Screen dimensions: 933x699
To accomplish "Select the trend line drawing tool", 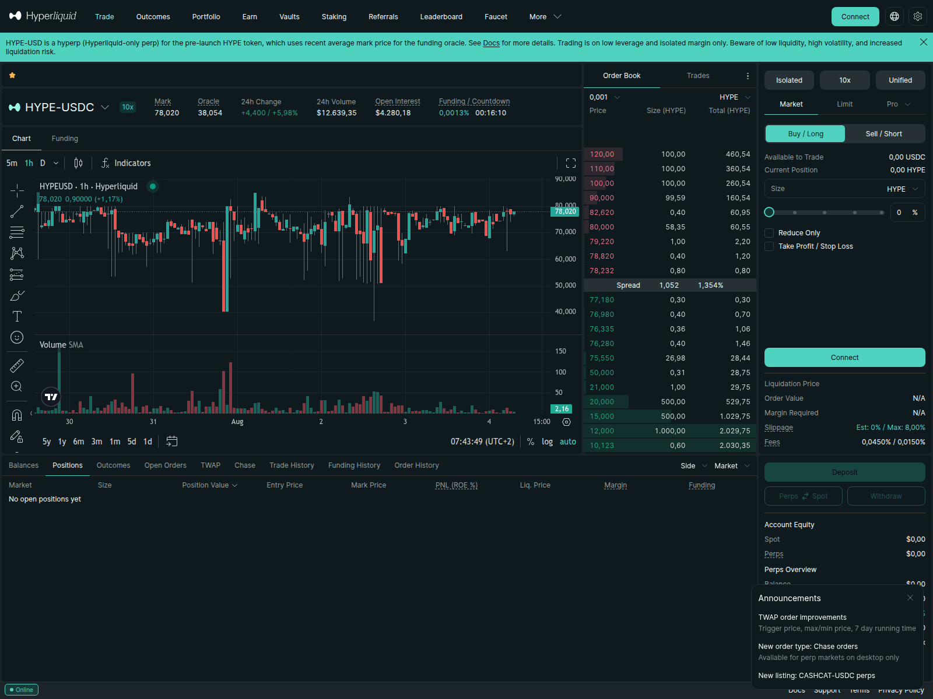I will pyautogui.click(x=17, y=211).
